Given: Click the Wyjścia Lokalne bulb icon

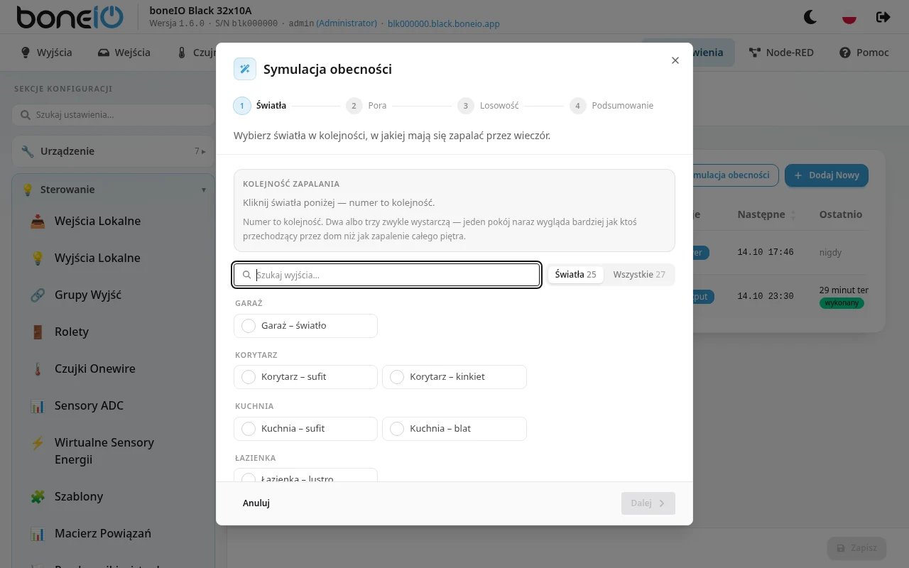Looking at the screenshot, I should [38, 258].
